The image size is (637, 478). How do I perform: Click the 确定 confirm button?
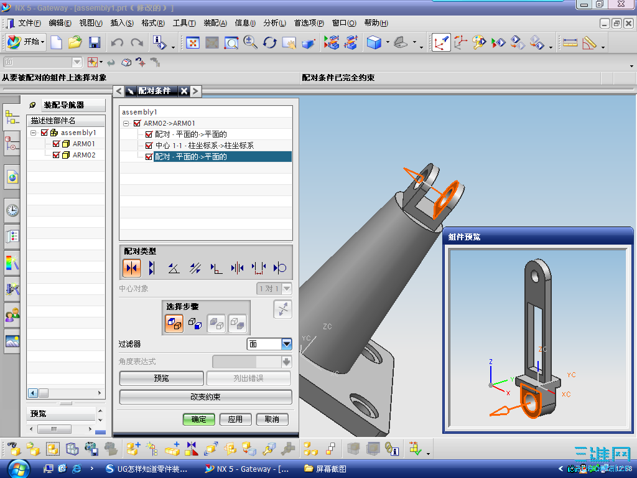(198, 419)
